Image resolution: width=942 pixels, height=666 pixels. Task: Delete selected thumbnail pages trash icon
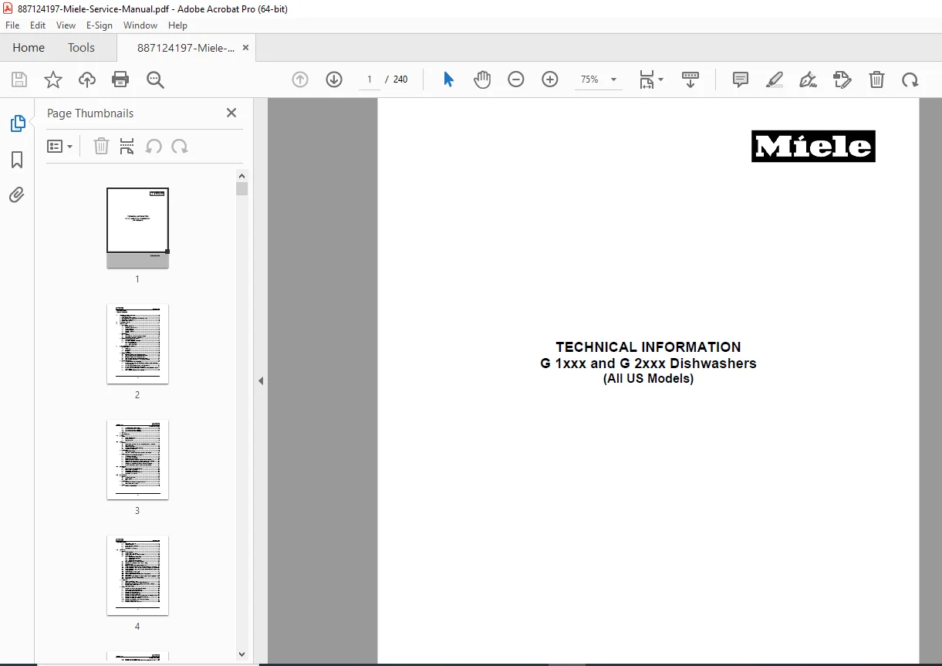pyautogui.click(x=101, y=146)
